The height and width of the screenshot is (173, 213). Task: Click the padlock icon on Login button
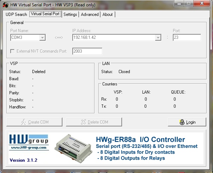pos(182,122)
